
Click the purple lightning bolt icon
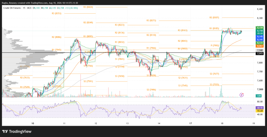241,95
